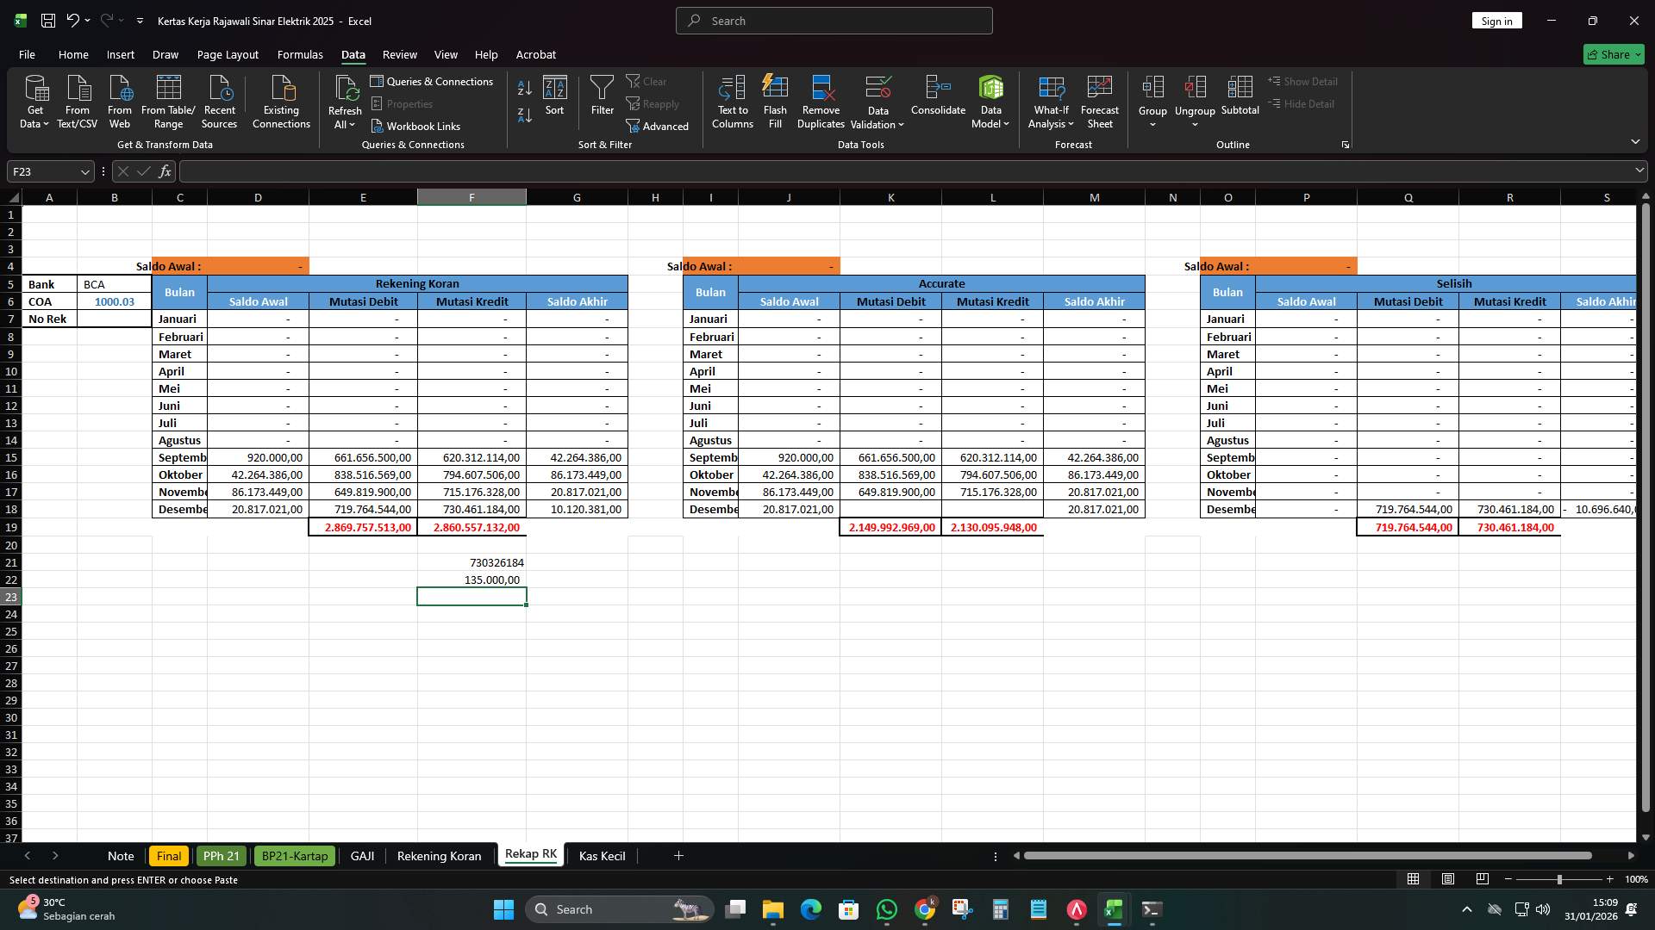Select the Text to Columns tool
The width and height of the screenshot is (1655, 930).
coord(732,101)
